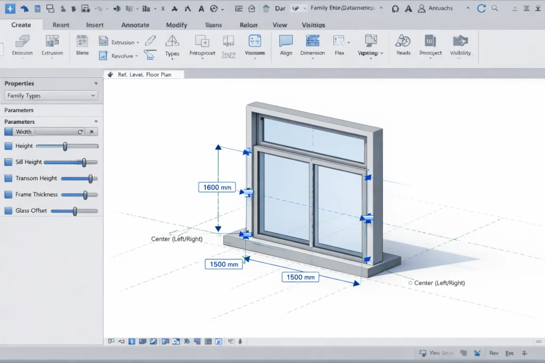
Task: Toggle the Sill Height parameter checkbox
Action: [8, 162]
